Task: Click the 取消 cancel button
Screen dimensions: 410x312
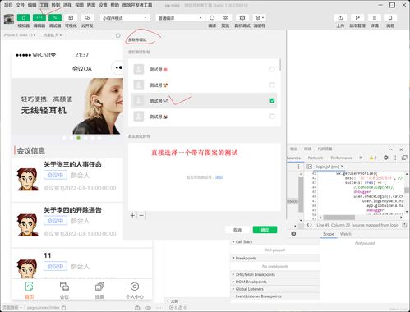Action: point(237,230)
